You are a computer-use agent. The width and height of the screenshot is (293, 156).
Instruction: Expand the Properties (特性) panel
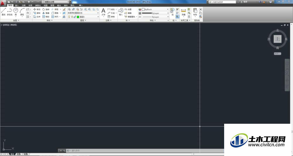pyautogui.click(x=153, y=20)
